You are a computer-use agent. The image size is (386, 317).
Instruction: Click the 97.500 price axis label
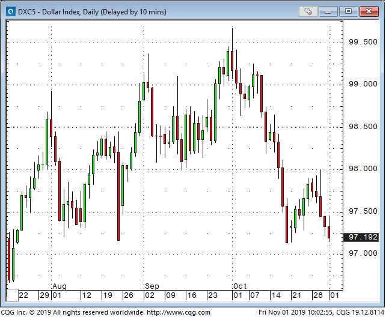[363, 211]
